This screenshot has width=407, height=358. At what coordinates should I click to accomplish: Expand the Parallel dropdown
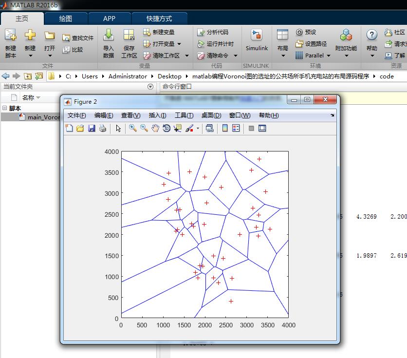(329, 56)
